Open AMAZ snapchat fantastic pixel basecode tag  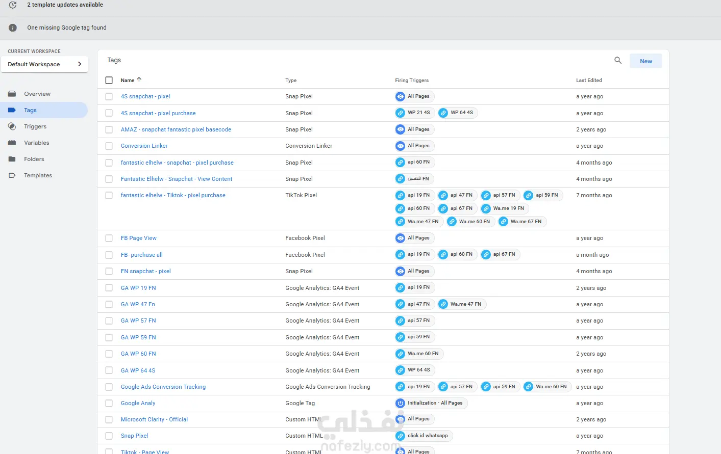[x=176, y=129]
